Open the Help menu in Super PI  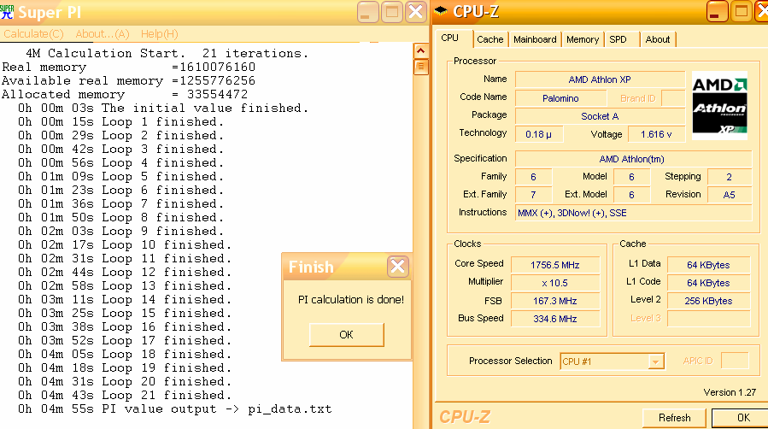159,34
